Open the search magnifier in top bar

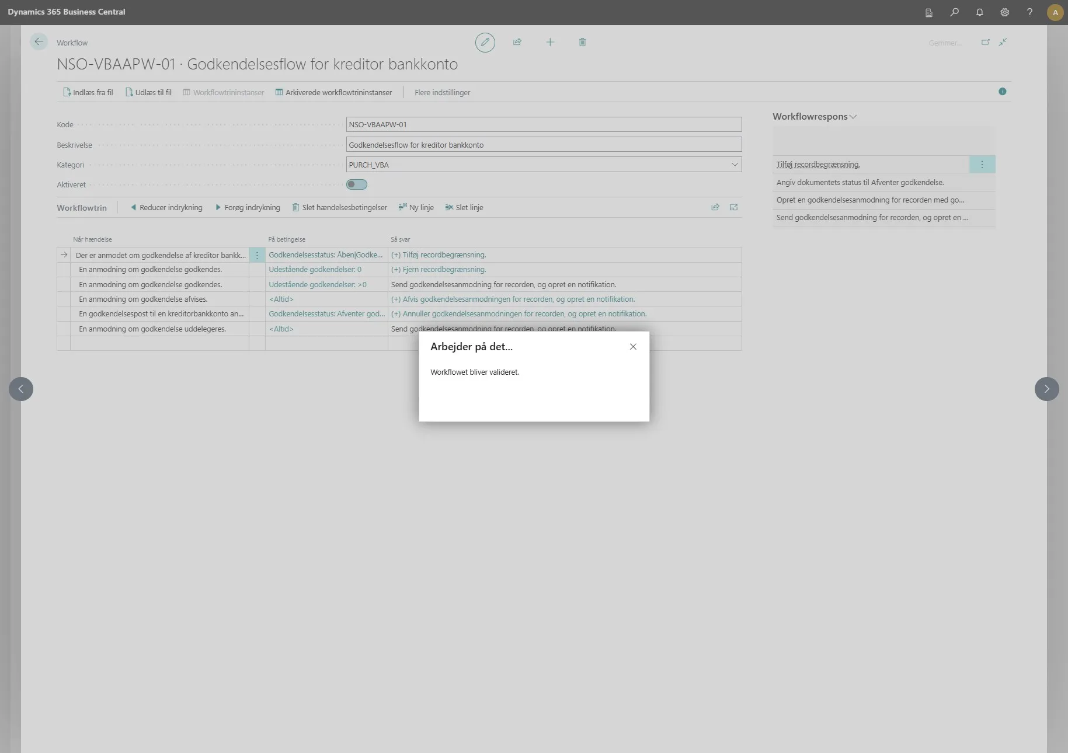pos(955,12)
